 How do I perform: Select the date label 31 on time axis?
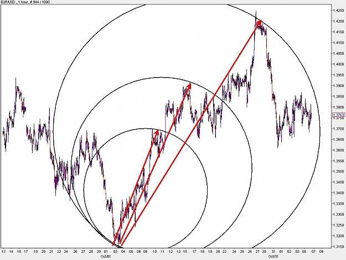coord(273,251)
